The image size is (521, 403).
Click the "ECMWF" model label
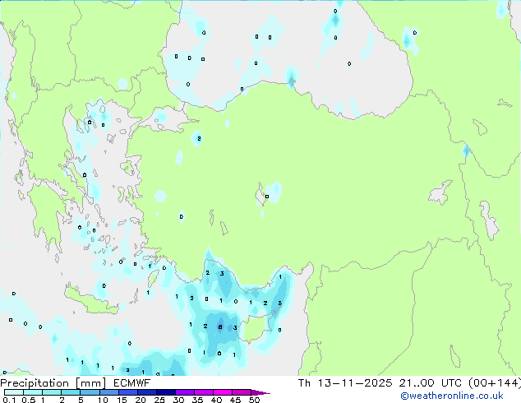[x=132, y=383]
